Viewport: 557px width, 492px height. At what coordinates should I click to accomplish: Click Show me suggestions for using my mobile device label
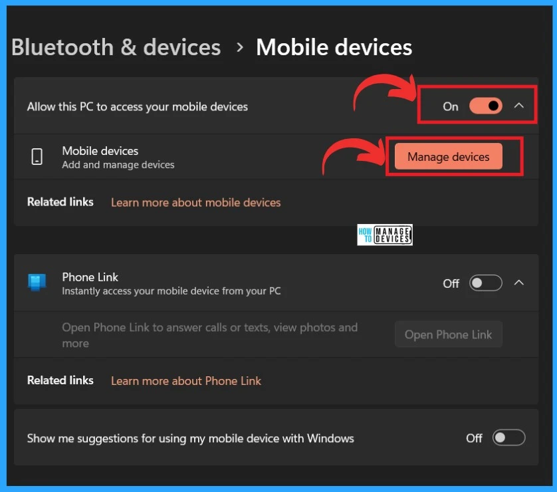click(191, 438)
